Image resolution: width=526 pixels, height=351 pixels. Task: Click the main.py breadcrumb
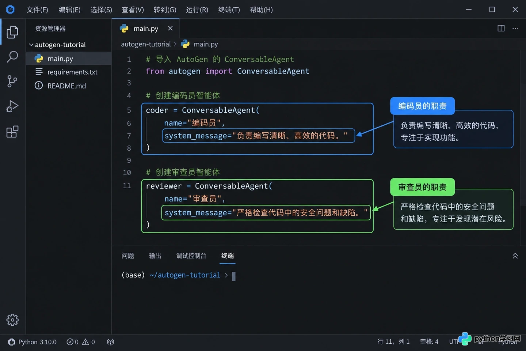(x=200, y=44)
